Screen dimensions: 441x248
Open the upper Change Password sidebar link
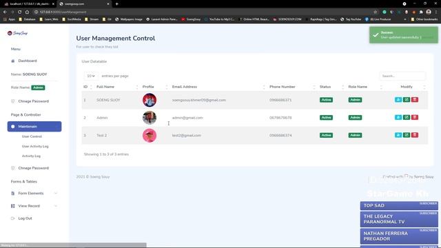[33, 101]
